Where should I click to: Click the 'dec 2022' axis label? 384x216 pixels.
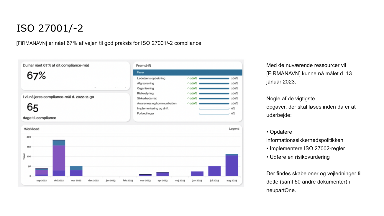click(93, 181)
